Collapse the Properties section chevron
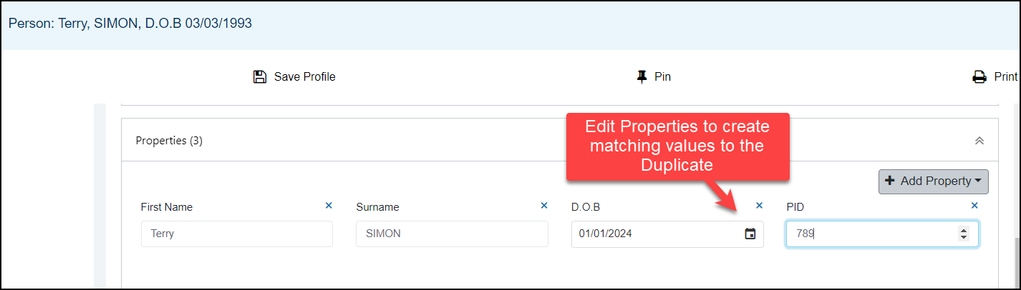 [x=979, y=141]
